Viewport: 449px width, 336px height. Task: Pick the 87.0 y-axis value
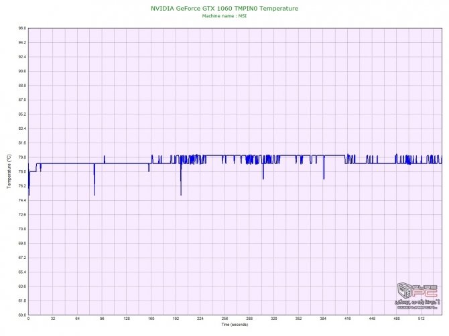coord(22,100)
